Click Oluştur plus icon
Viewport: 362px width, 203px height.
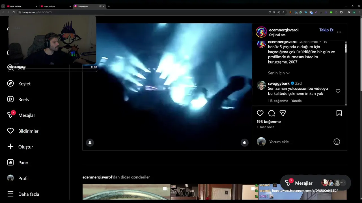pyautogui.click(x=10, y=147)
